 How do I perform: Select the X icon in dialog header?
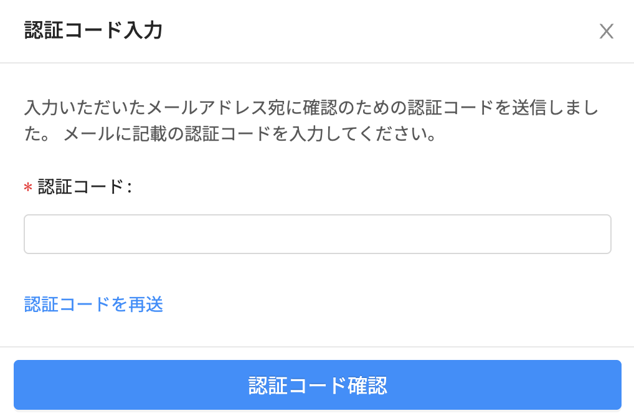click(x=606, y=32)
